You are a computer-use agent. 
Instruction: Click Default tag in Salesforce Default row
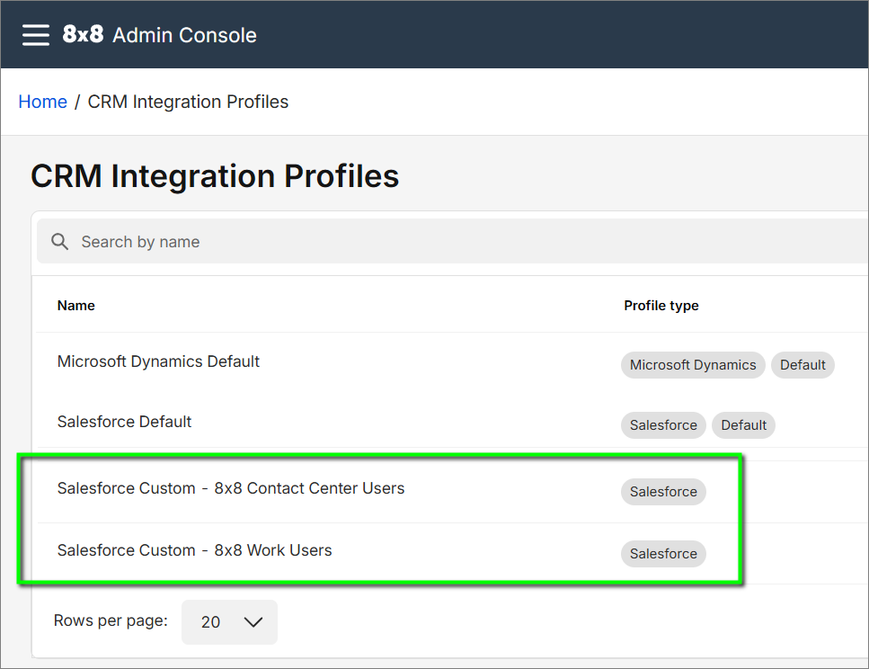743,425
